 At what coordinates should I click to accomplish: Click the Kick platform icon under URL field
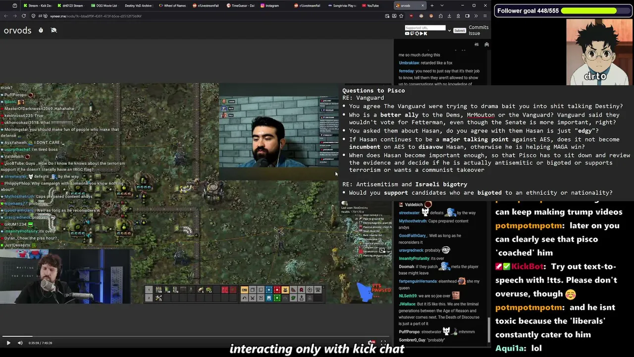click(x=425, y=34)
